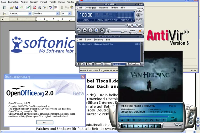This screenshot has height=133, width=200.
Task: Click BS Player movie progress bar
Action: 144,117
